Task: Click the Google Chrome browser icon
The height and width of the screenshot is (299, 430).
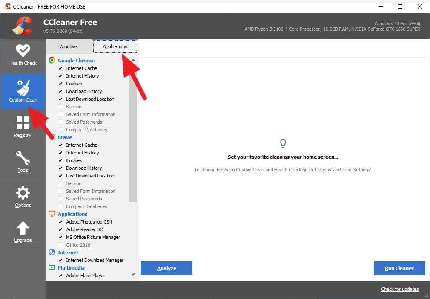Action: 52,60
